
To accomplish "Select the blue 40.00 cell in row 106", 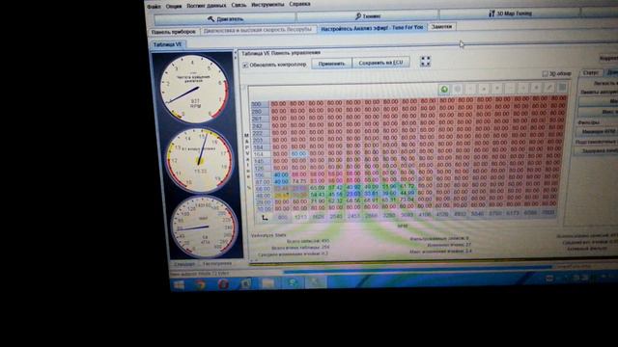I will click(x=281, y=174).
